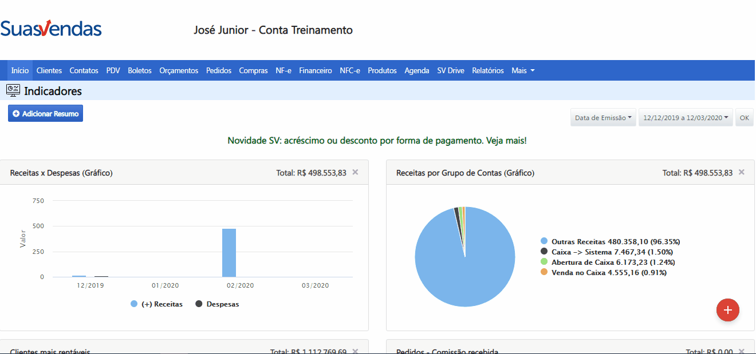This screenshot has height=354, width=756.
Task: Open PDV from the navigation bar
Action: (x=113, y=70)
